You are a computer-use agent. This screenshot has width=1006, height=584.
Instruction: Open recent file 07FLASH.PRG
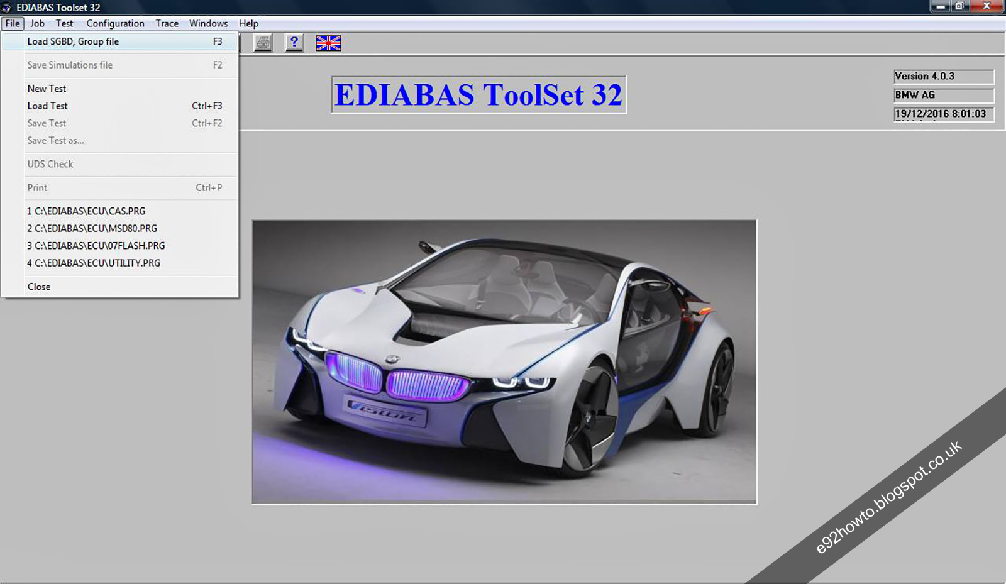click(119, 246)
